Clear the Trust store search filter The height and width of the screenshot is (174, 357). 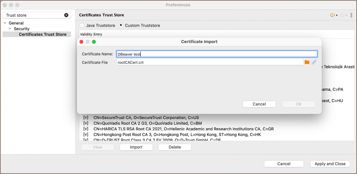pos(66,15)
